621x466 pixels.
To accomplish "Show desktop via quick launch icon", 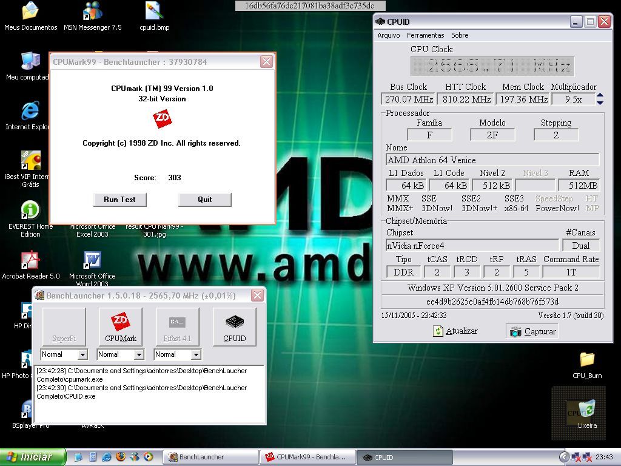I will (x=78, y=456).
